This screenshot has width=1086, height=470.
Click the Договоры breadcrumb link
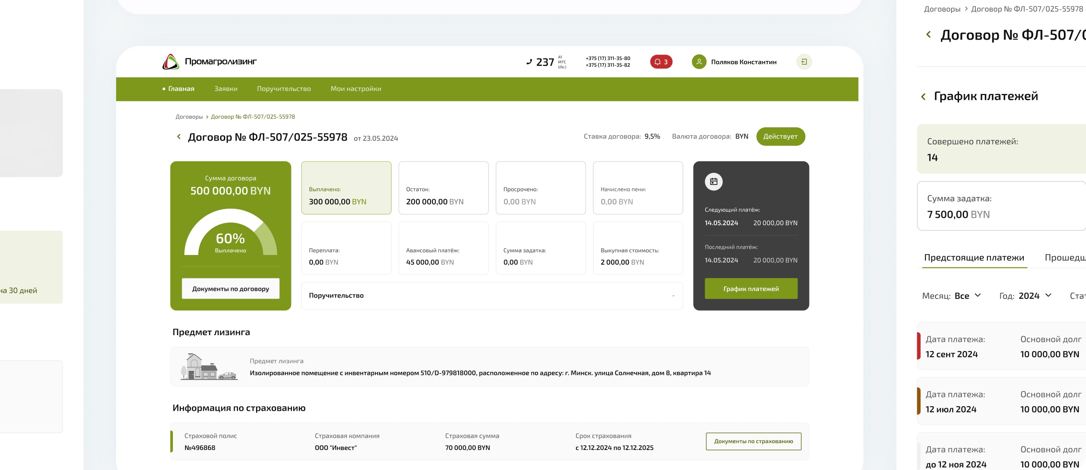coord(189,116)
